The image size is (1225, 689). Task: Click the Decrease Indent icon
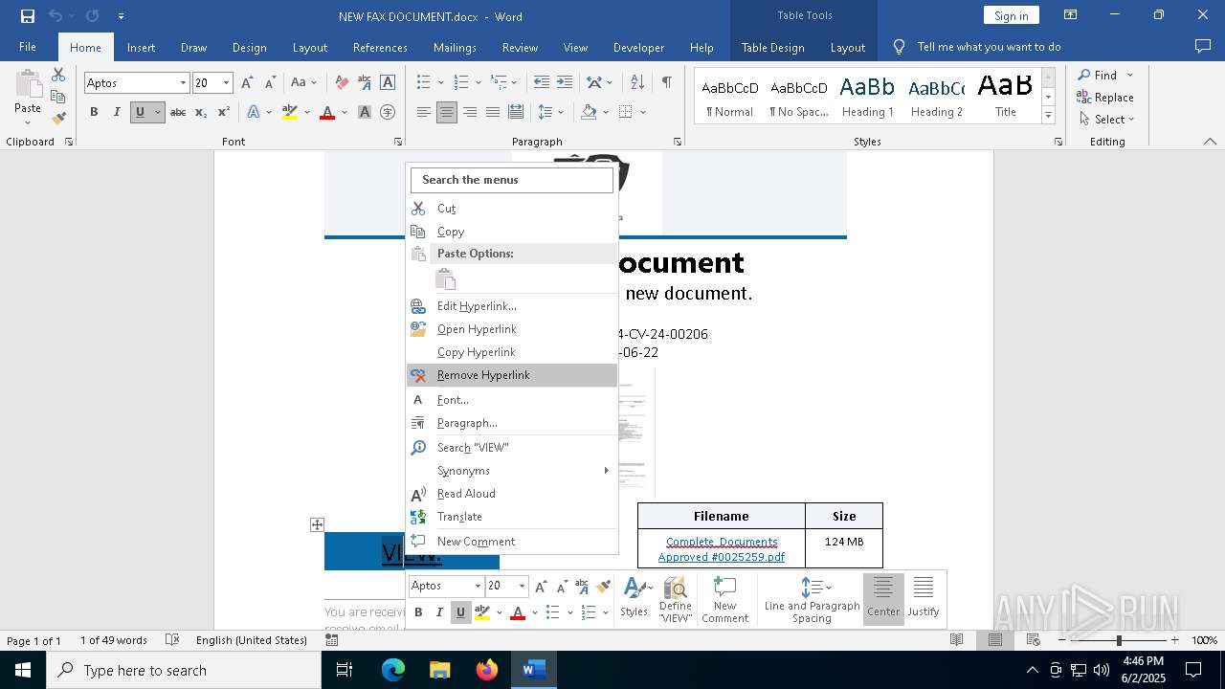coord(542,83)
